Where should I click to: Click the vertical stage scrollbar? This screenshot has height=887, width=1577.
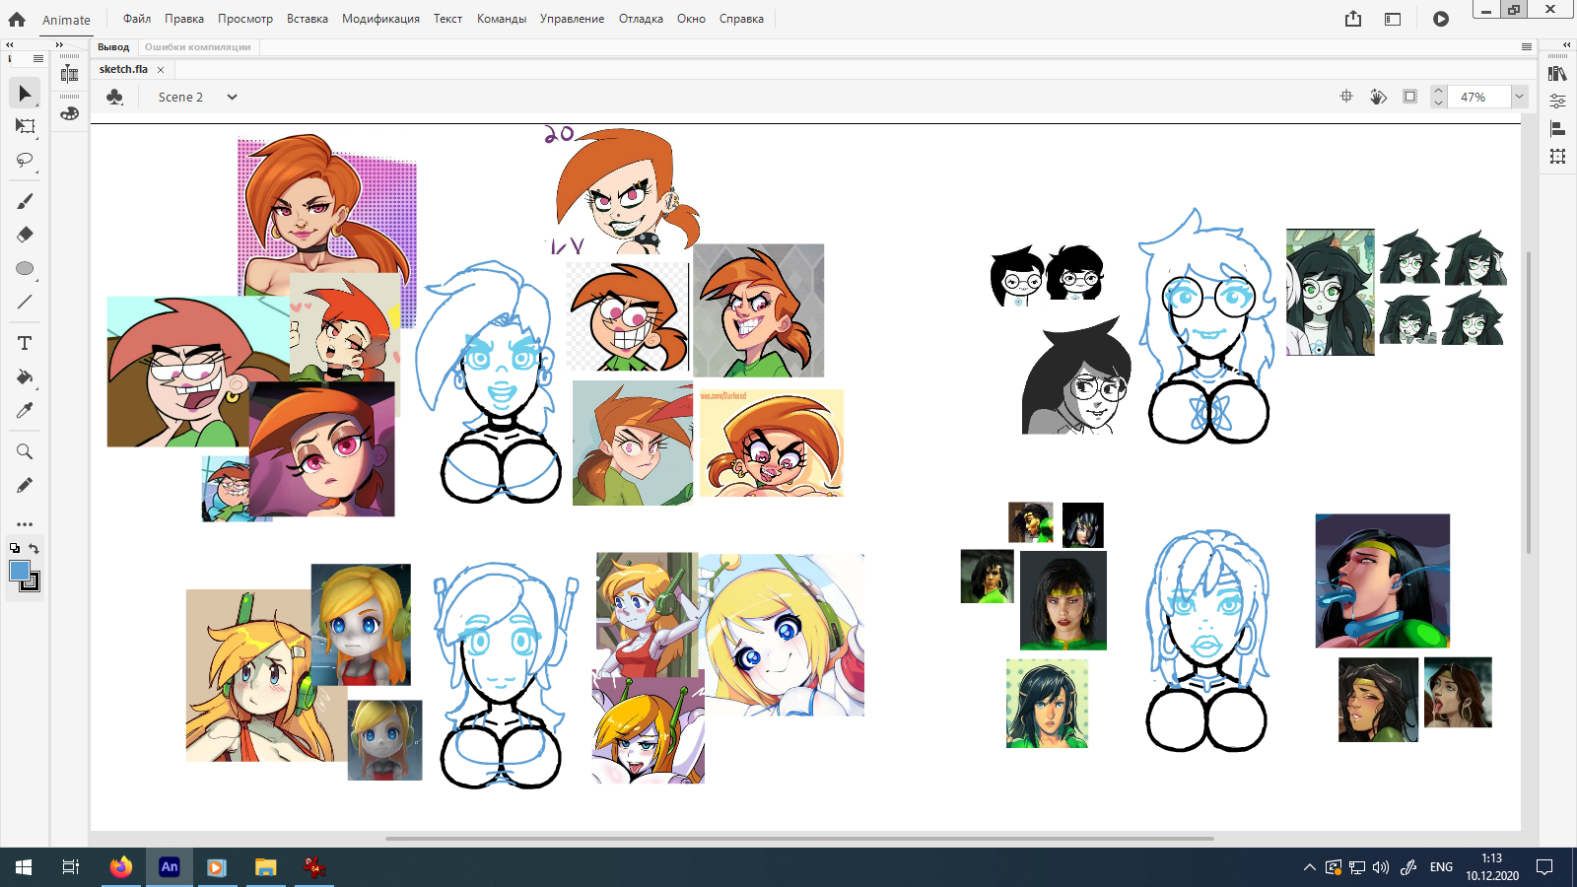(1529, 402)
